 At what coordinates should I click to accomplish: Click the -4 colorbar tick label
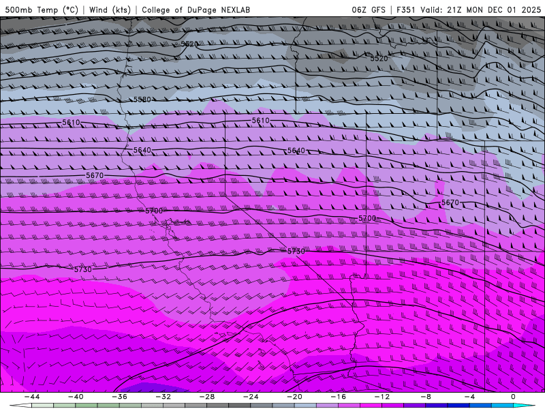point(469,397)
